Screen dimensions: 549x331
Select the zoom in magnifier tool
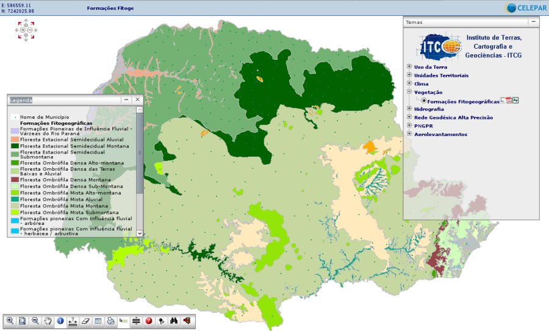tap(10, 321)
